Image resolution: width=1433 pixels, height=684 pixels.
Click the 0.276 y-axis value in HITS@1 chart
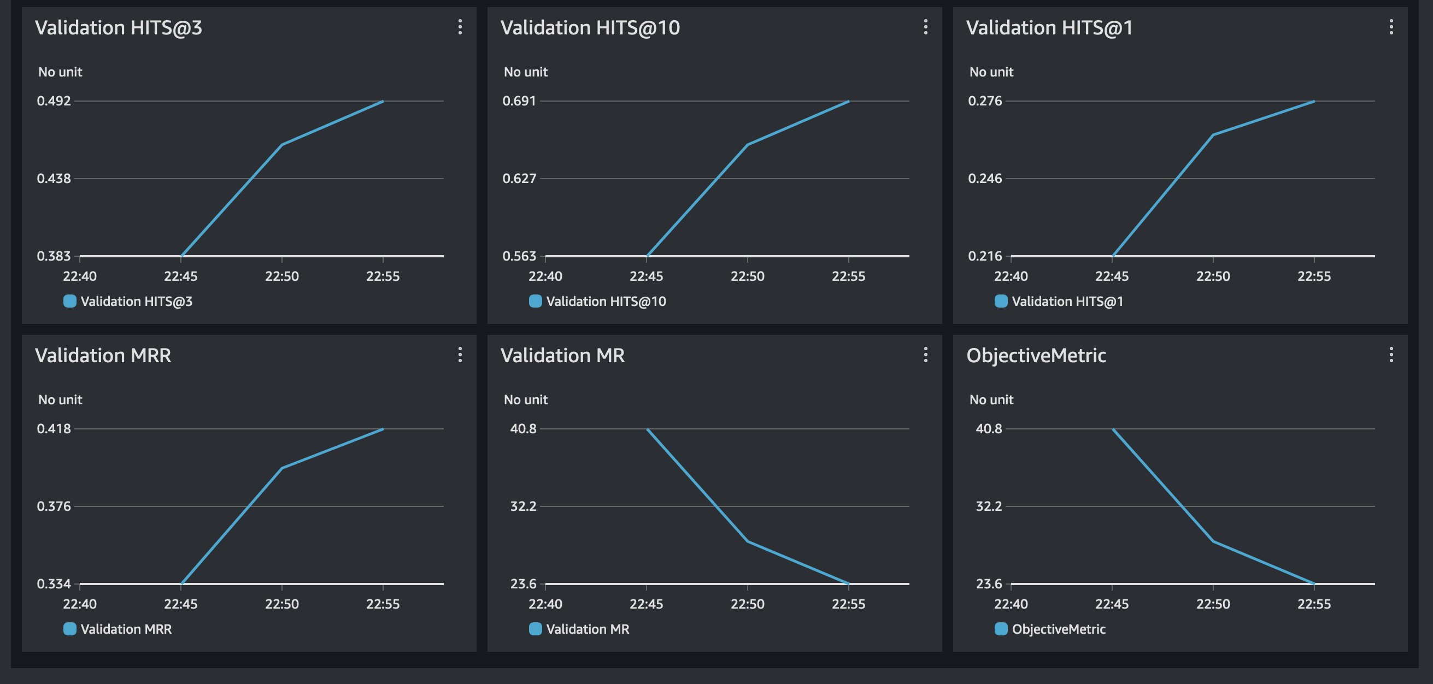point(985,101)
